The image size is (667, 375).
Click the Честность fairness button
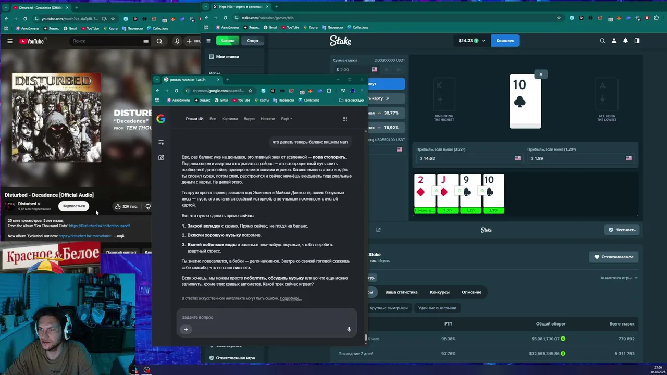tap(622, 230)
